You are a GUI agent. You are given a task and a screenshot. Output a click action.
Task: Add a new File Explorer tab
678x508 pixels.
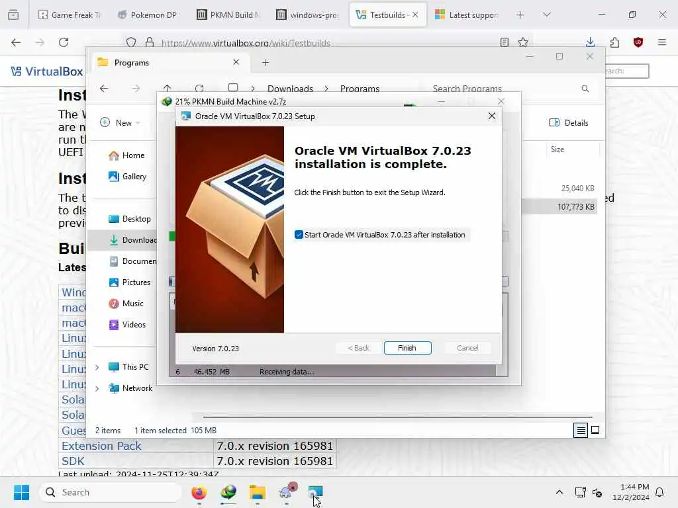[265, 63]
